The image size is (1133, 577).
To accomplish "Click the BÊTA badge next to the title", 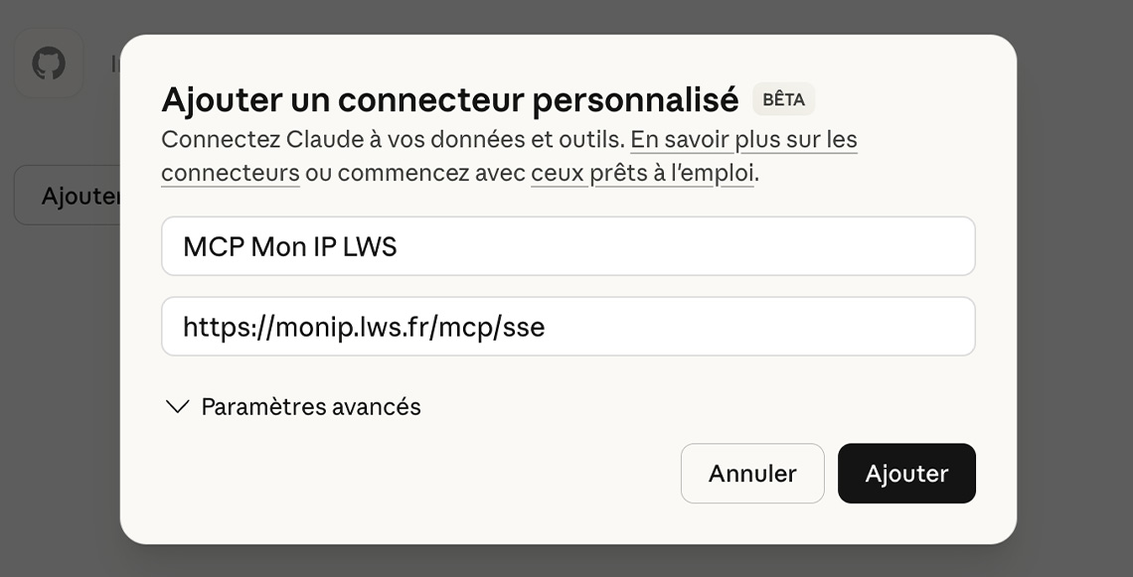I will tap(783, 99).
